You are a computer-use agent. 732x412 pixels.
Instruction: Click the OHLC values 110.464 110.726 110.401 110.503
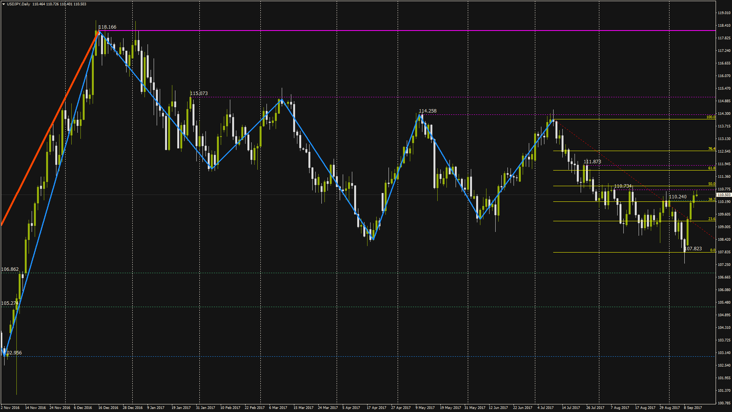click(59, 4)
